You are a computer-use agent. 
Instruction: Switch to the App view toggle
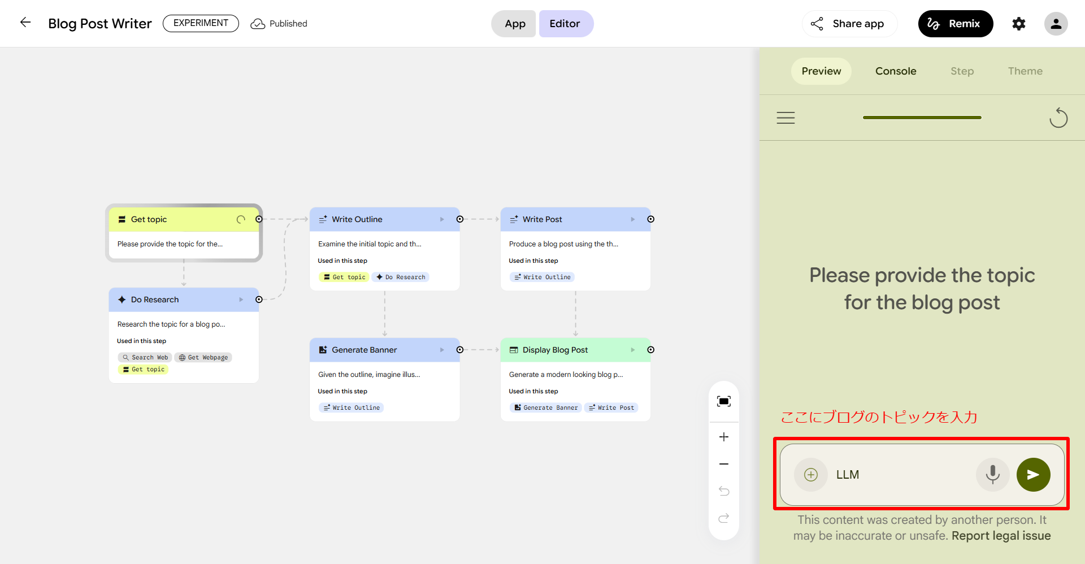click(x=514, y=24)
